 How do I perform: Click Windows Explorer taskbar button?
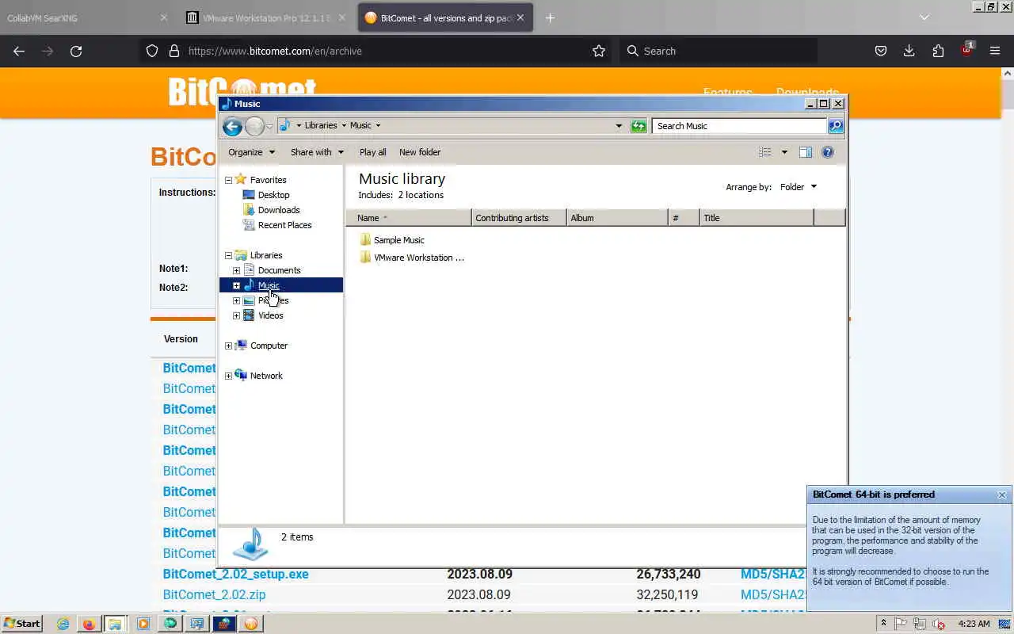[115, 624]
